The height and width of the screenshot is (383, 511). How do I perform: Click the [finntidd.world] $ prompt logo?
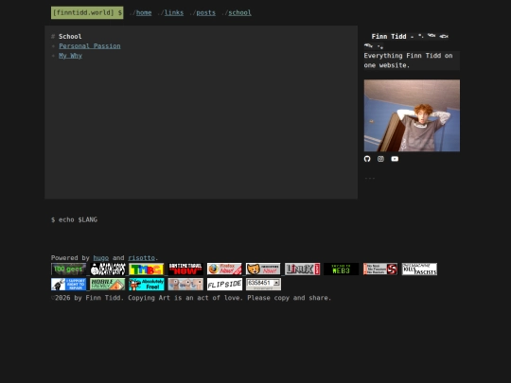87,12
